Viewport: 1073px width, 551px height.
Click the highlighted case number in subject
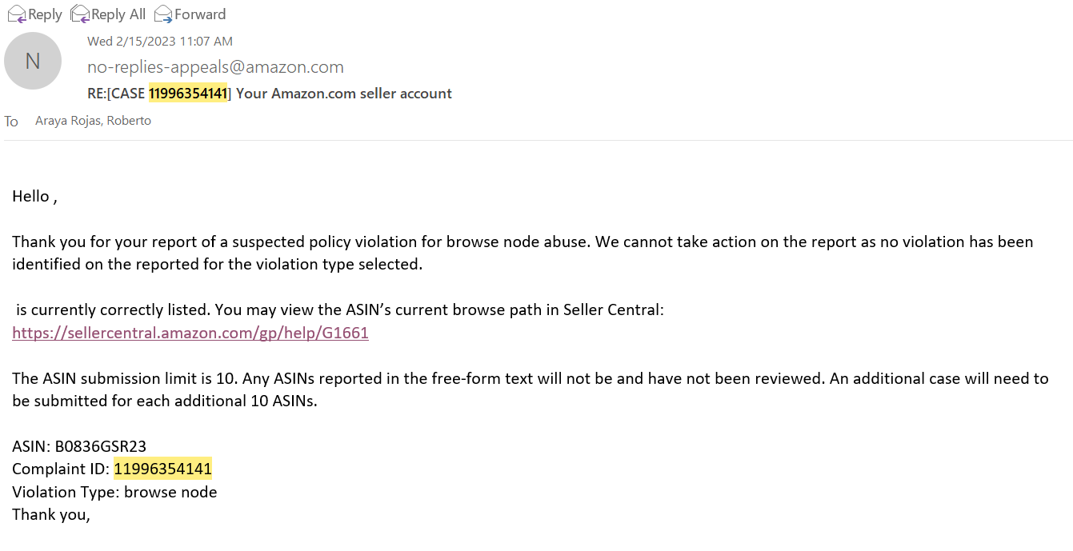click(x=188, y=94)
